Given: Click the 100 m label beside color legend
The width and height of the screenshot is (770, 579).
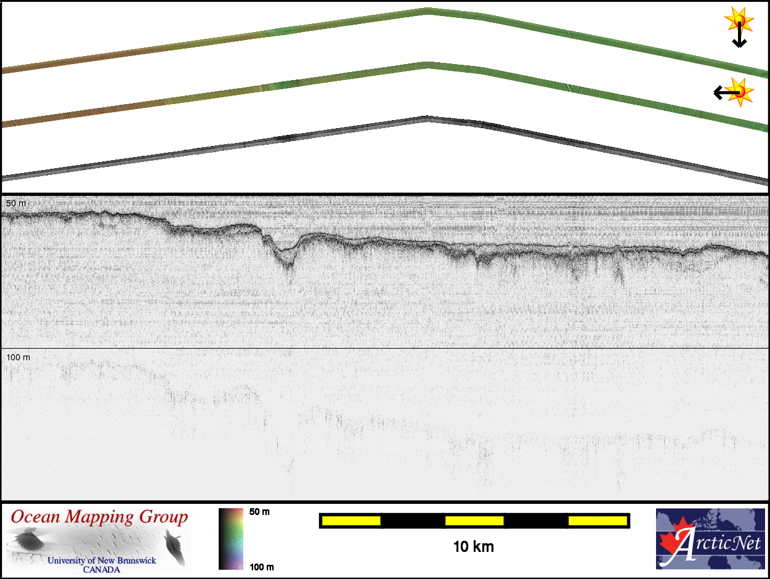Looking at the screenshot, I should tap(261, 567).
